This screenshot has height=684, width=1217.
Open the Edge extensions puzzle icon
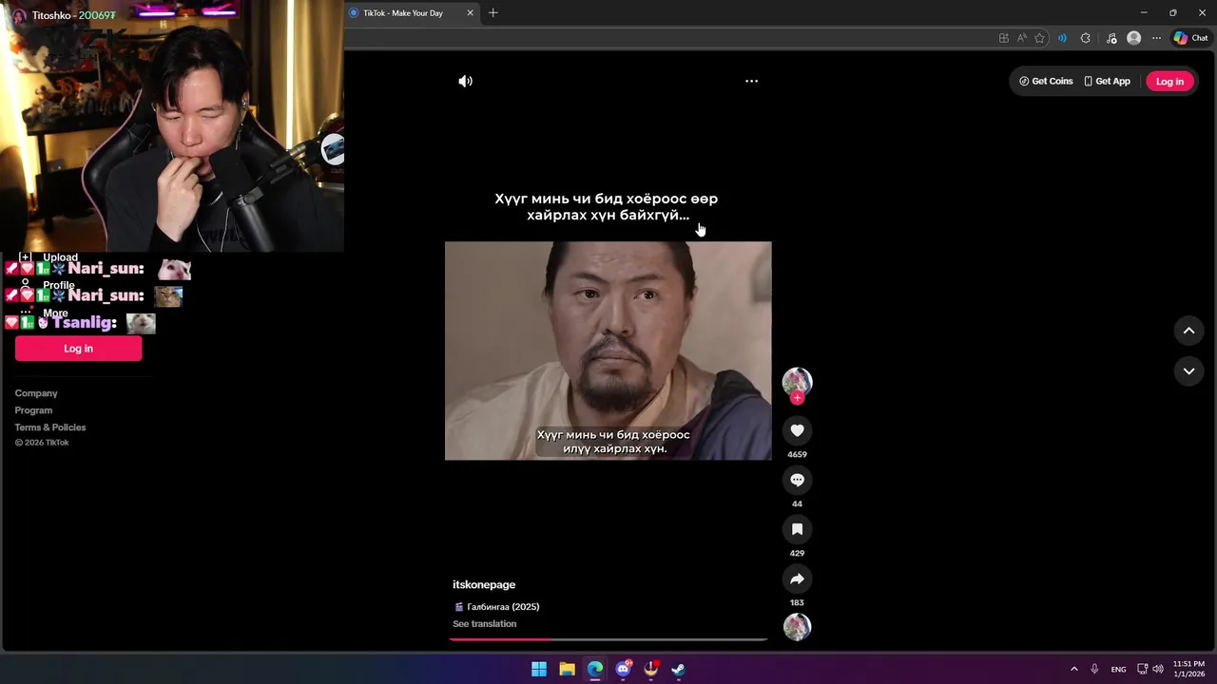[x=1086, y=38]
